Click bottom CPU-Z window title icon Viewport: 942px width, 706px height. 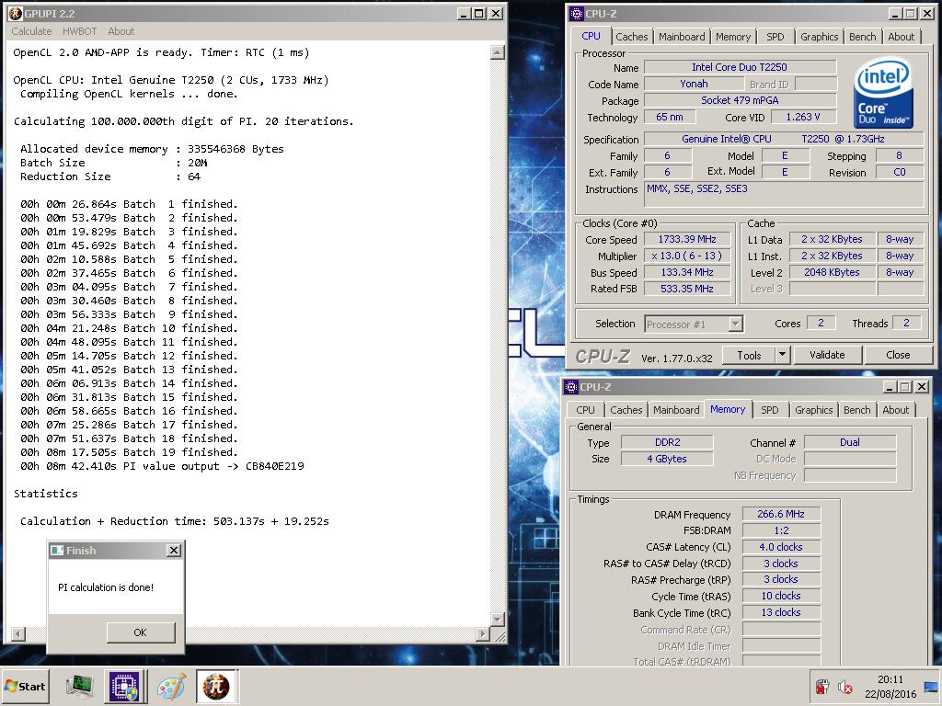pos(571,387)
